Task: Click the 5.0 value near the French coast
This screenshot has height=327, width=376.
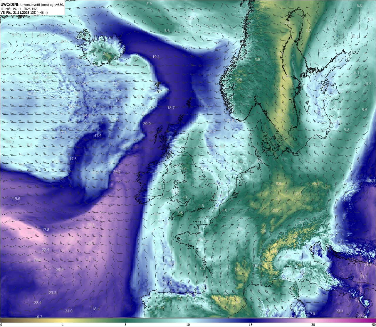Action: coord(202,269)
